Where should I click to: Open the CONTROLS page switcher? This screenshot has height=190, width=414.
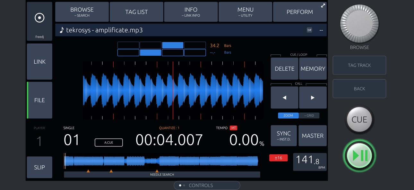click(x=207, y=185)
